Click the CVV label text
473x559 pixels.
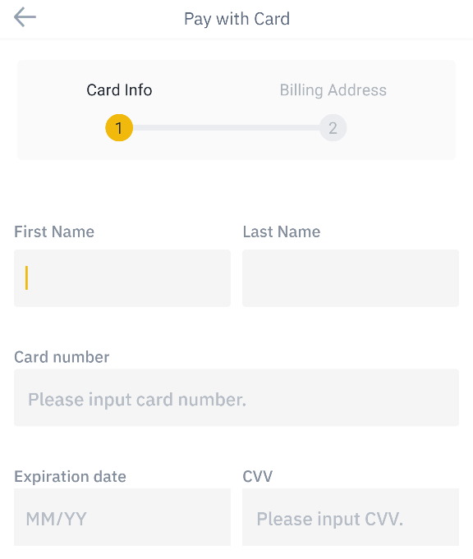(x=257, y=476)
